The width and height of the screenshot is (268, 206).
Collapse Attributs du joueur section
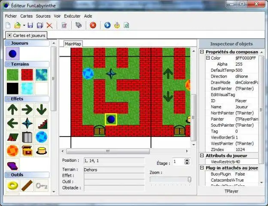202,155
